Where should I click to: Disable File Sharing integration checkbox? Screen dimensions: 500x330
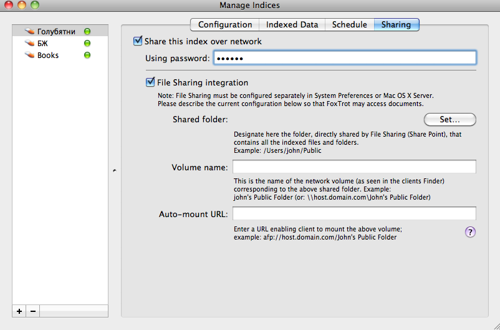pyautogui.click(x=150, y=82)
